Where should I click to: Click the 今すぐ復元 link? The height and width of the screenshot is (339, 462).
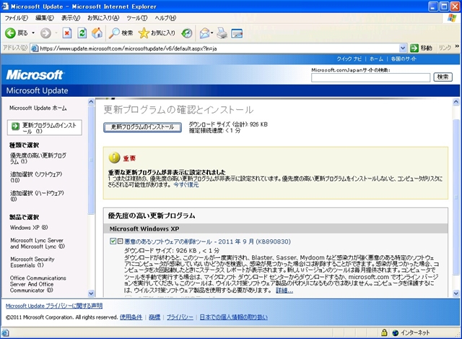coord(186,185)
